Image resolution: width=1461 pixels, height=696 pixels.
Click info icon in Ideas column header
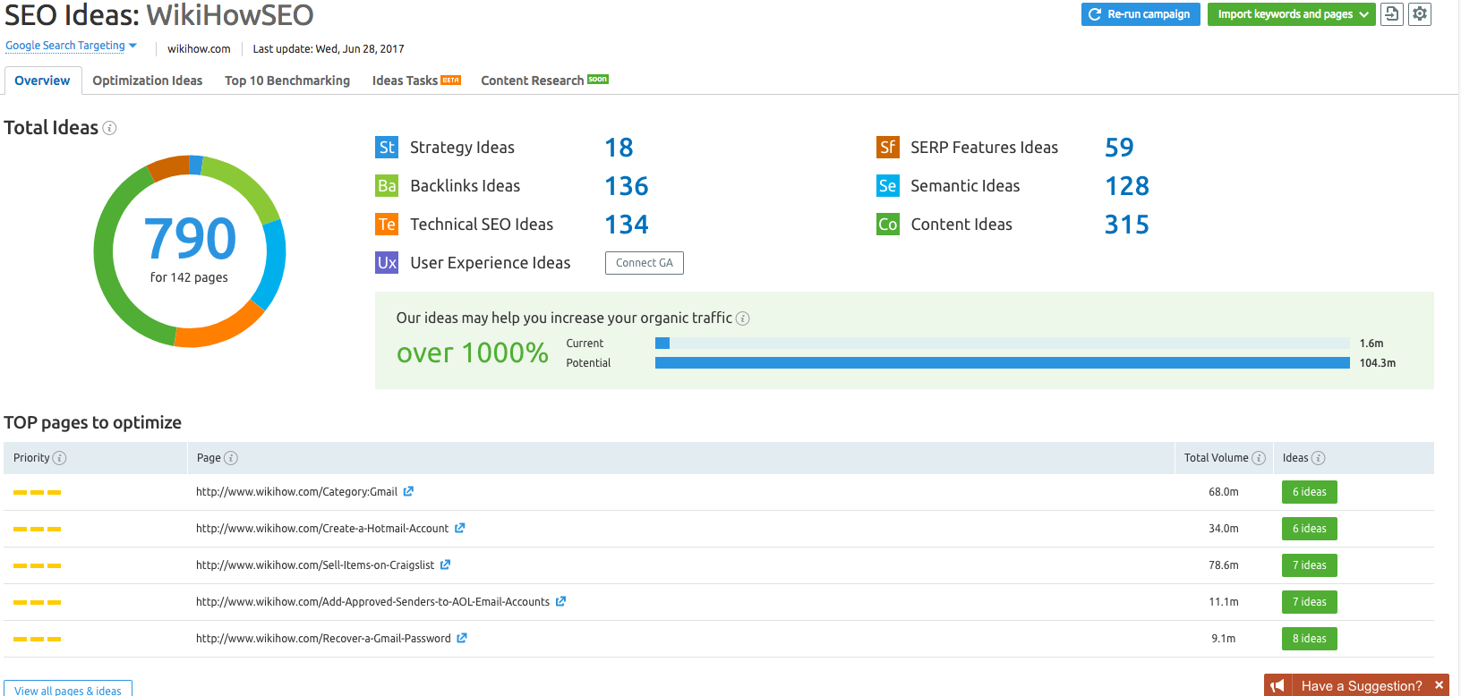pyautogui.click(x=1318, y=458)
